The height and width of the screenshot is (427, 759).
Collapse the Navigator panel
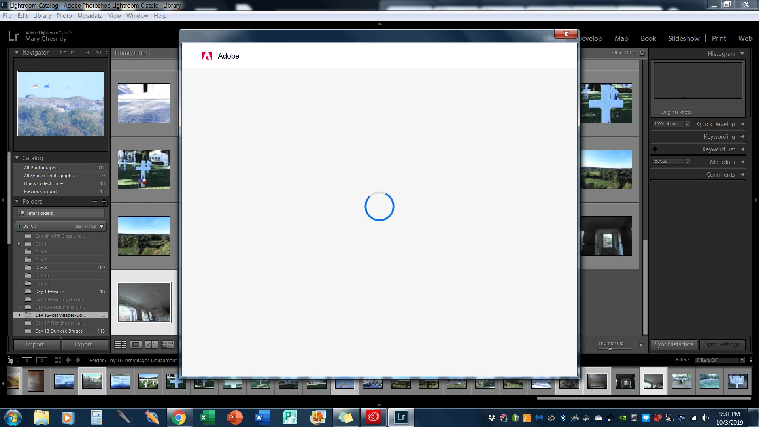coord(17,53)
